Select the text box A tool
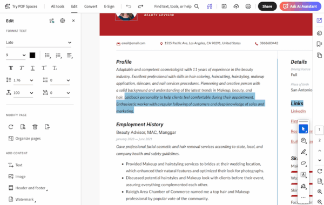Viewport: 324px width, 205px height. [x=303, y=175]
